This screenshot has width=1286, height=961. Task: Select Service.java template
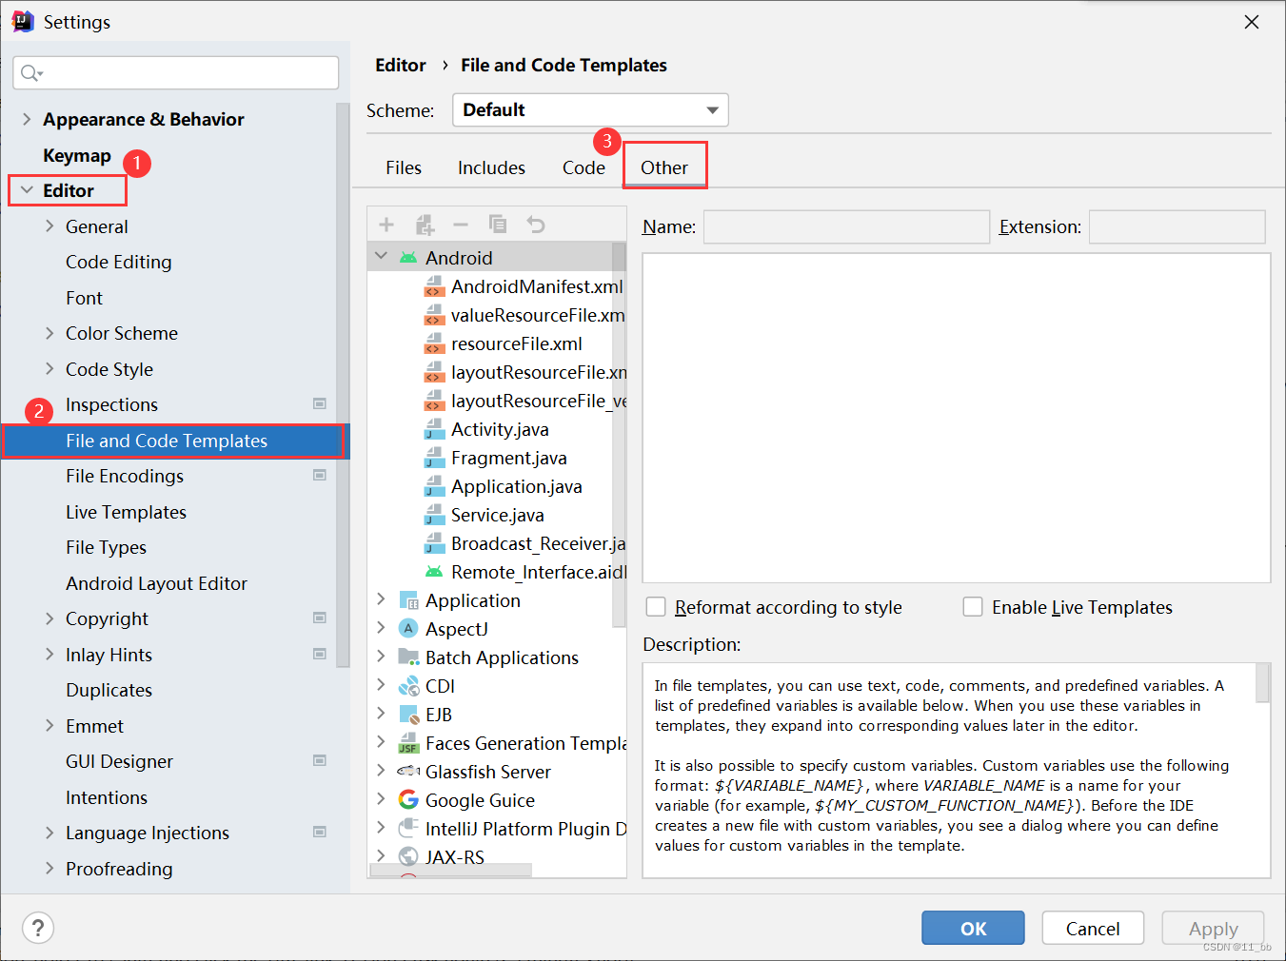tap(498, 515)
